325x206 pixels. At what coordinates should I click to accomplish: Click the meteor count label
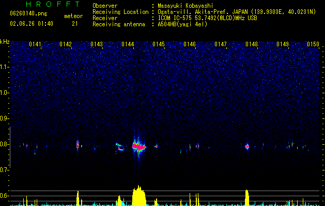tap(73, 16)
